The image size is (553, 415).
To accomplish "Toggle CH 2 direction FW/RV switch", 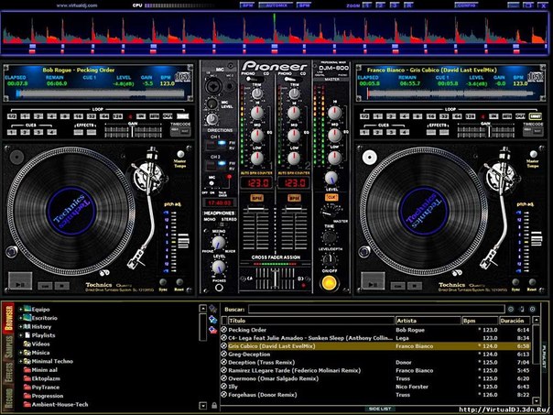I will click(217, 164).
